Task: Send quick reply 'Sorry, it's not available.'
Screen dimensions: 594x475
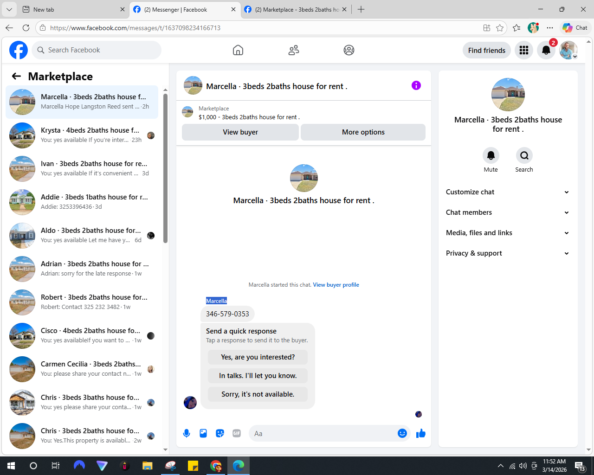Action: coord(258,394)
